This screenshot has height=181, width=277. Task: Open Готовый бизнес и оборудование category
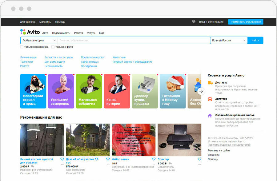132,62
